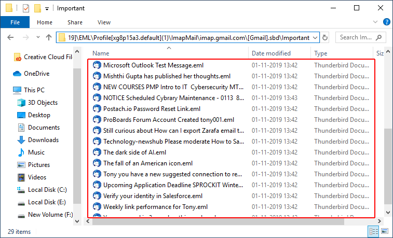The image size is (393, 238).
Task: Open 3D Objects folder in sidebar
Action: 37,103
